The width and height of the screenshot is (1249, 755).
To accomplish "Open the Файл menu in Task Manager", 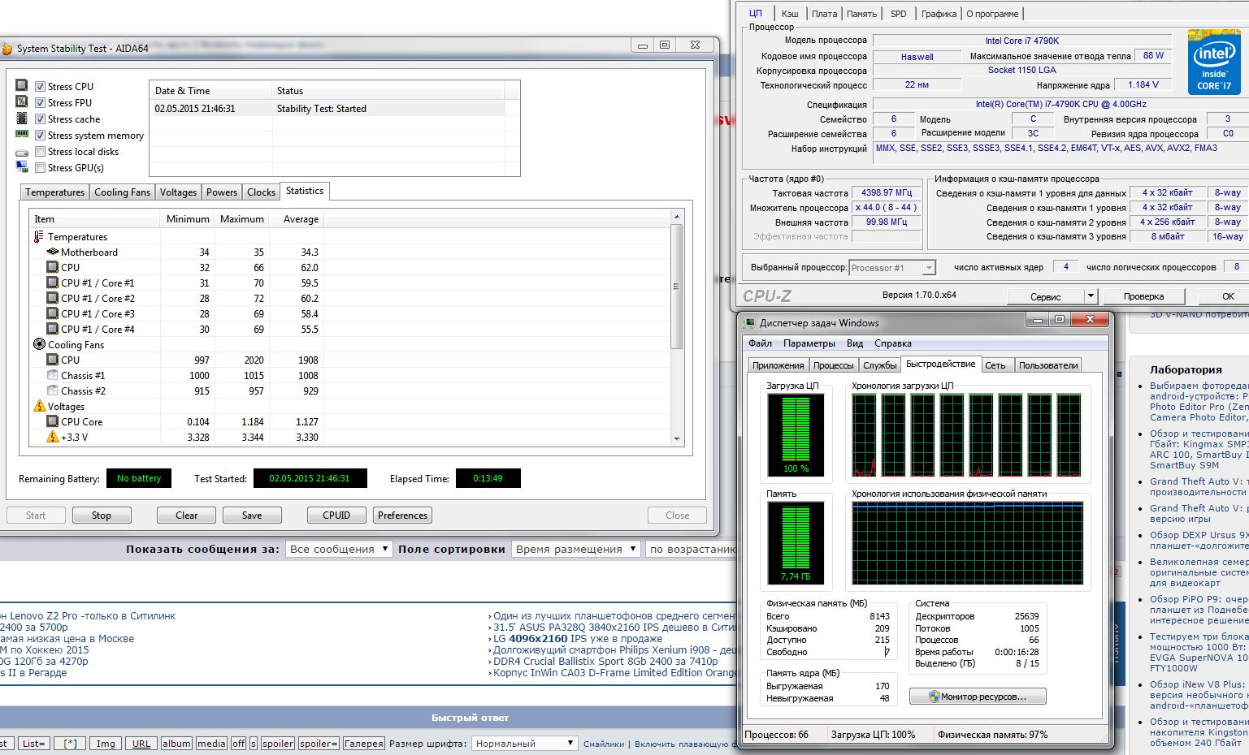I will 760,343.
